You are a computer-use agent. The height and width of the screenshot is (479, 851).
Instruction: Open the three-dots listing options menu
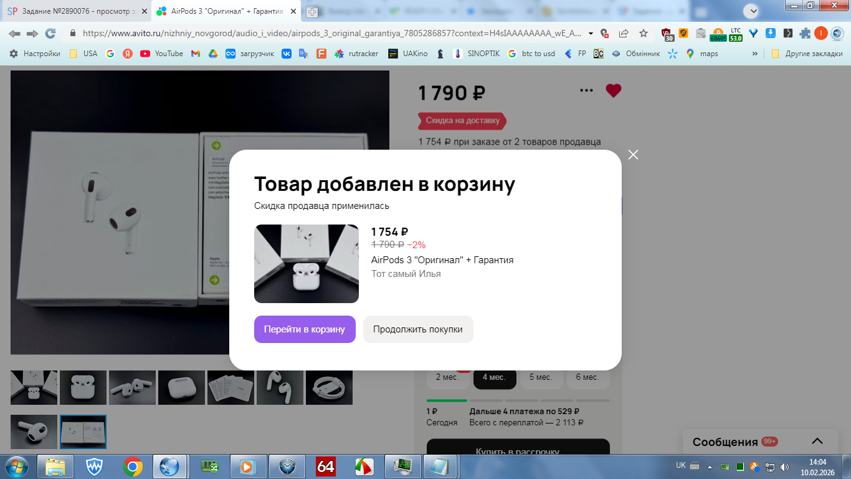coord(586,90)
